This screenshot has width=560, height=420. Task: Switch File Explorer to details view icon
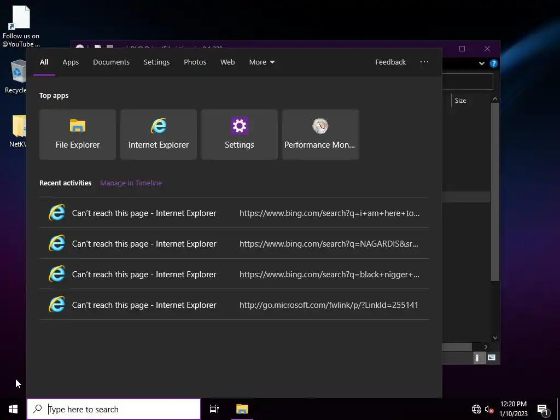(479, 358)
